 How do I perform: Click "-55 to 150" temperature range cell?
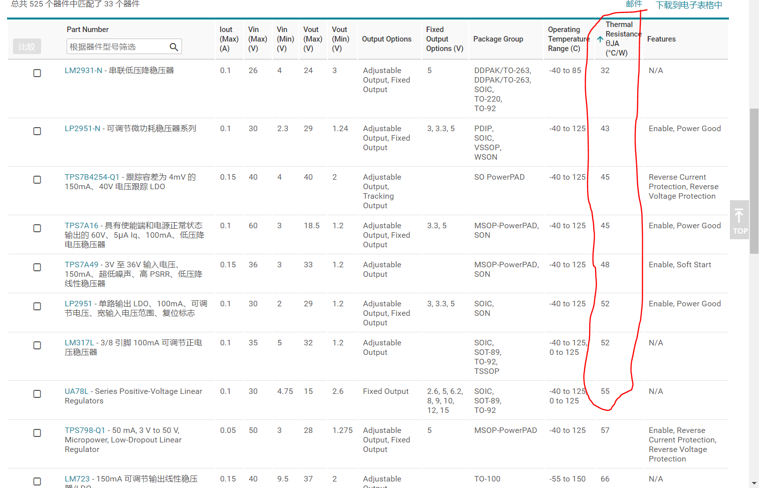pyautogui.click(x=567, y=479)
